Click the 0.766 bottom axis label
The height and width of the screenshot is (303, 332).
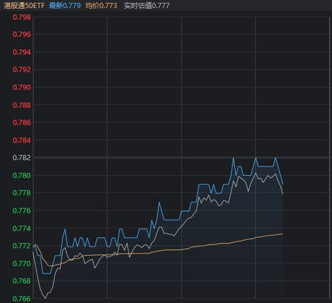(x=22, y=298)
